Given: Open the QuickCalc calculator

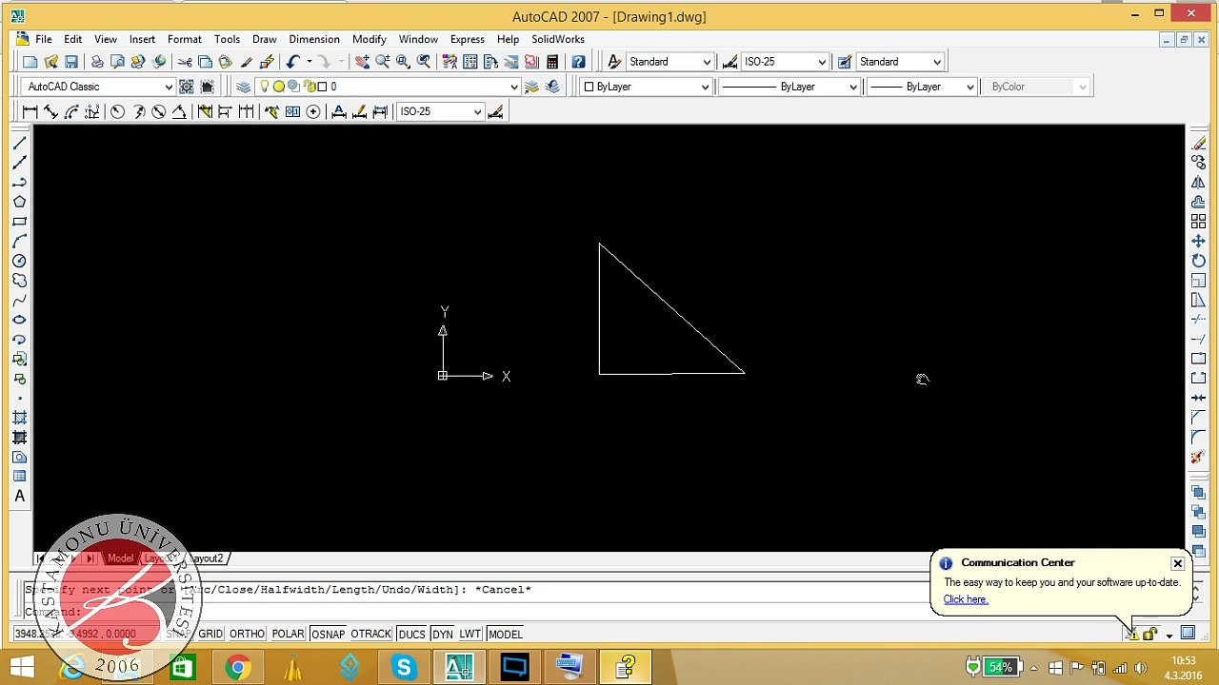Looking at the screenshot, I should point(552,62).
